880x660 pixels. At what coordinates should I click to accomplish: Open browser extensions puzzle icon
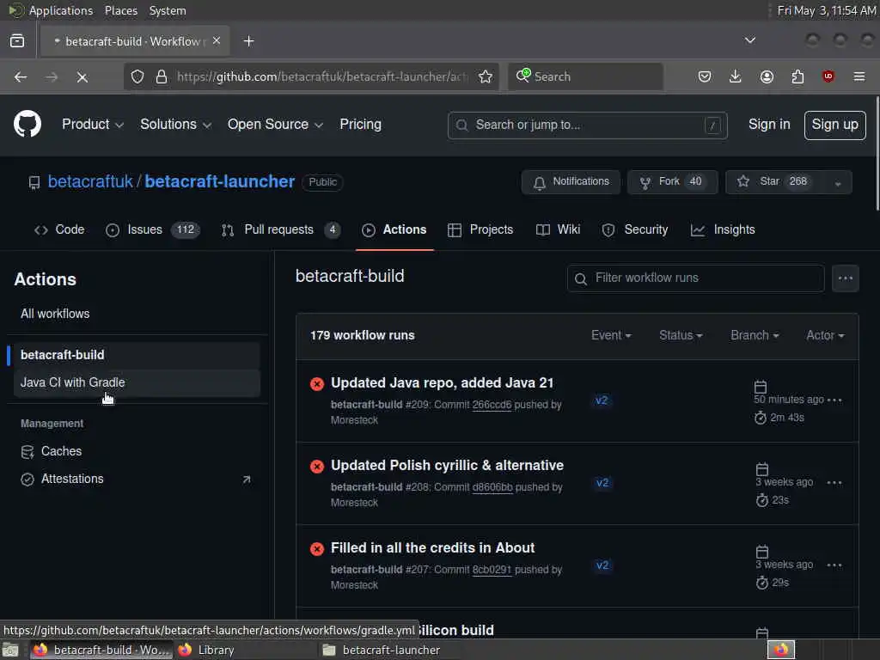tap(797, 76)
